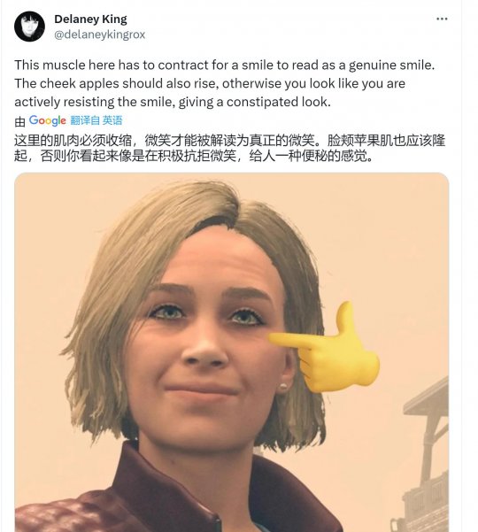The image size is (478, 532).
Task: Click the wooden tower in image background
Action: click(426, 455)
